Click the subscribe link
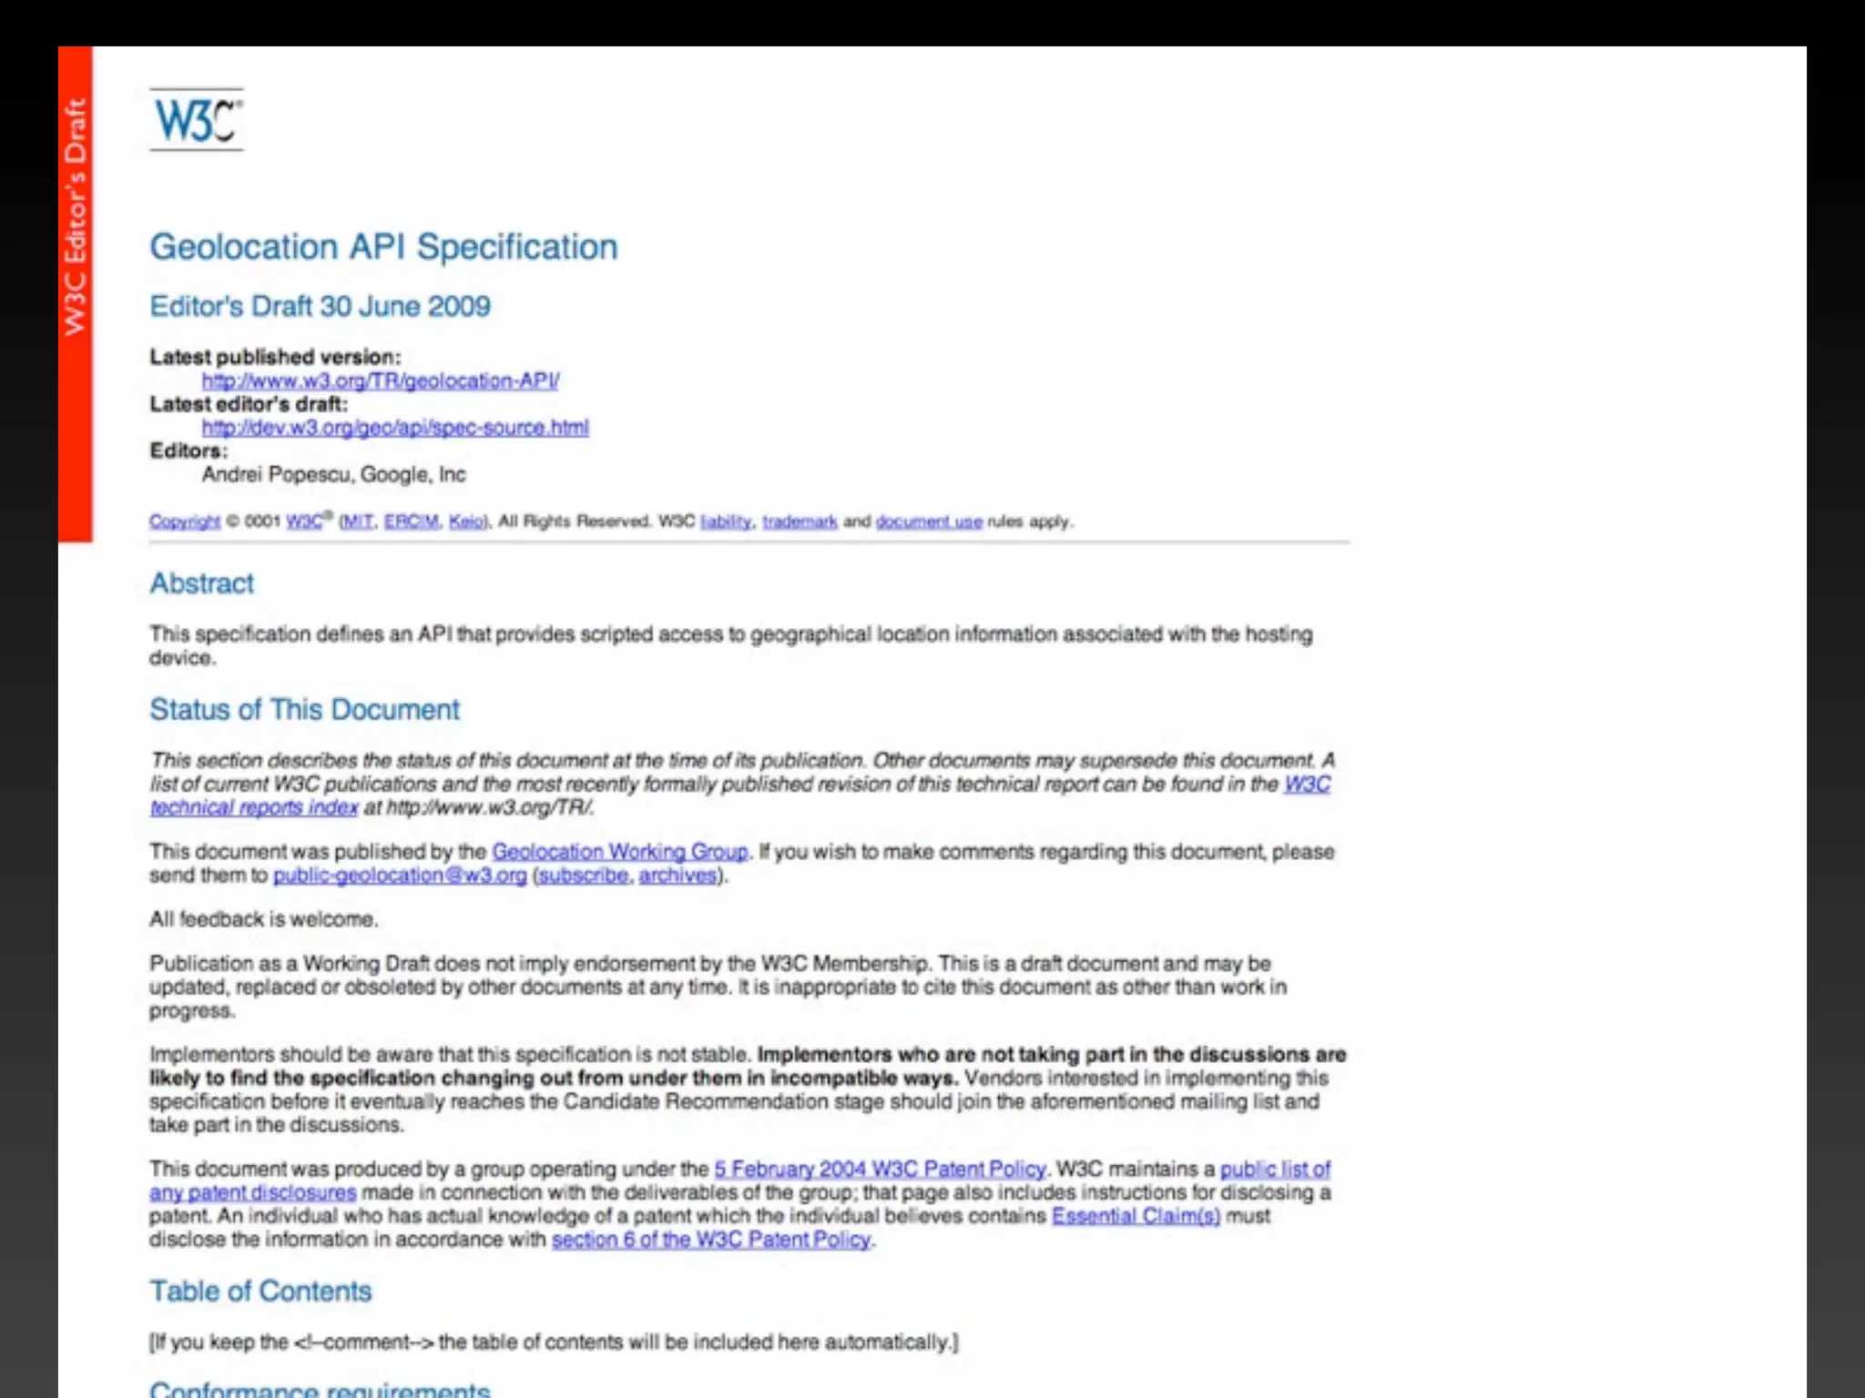The height and width of the screenshot is (1398, 1865). (x=583, y=876)
